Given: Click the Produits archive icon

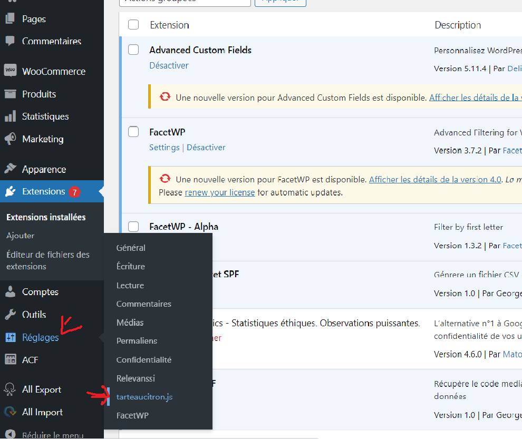Looking at the screenshot, I should click(x=10, y=94).
